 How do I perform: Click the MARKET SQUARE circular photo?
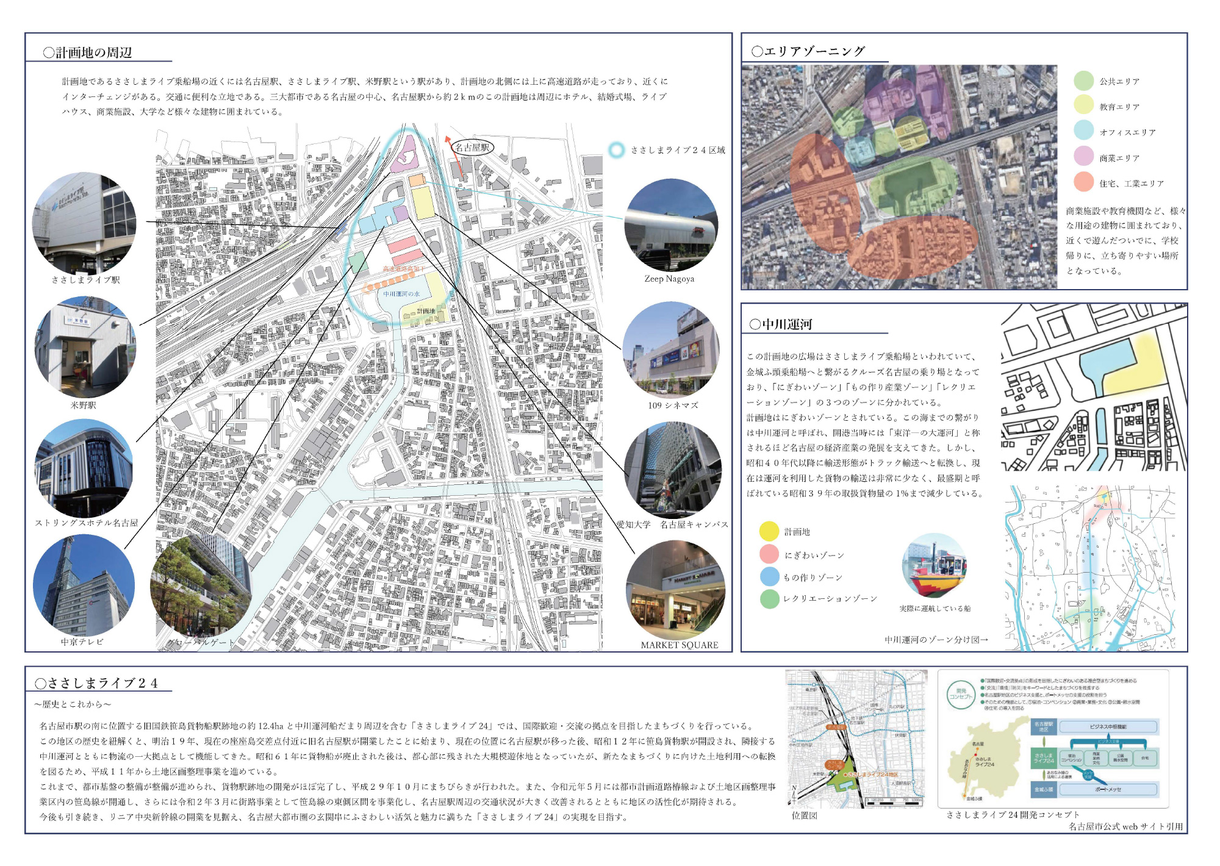pos(675,590)
